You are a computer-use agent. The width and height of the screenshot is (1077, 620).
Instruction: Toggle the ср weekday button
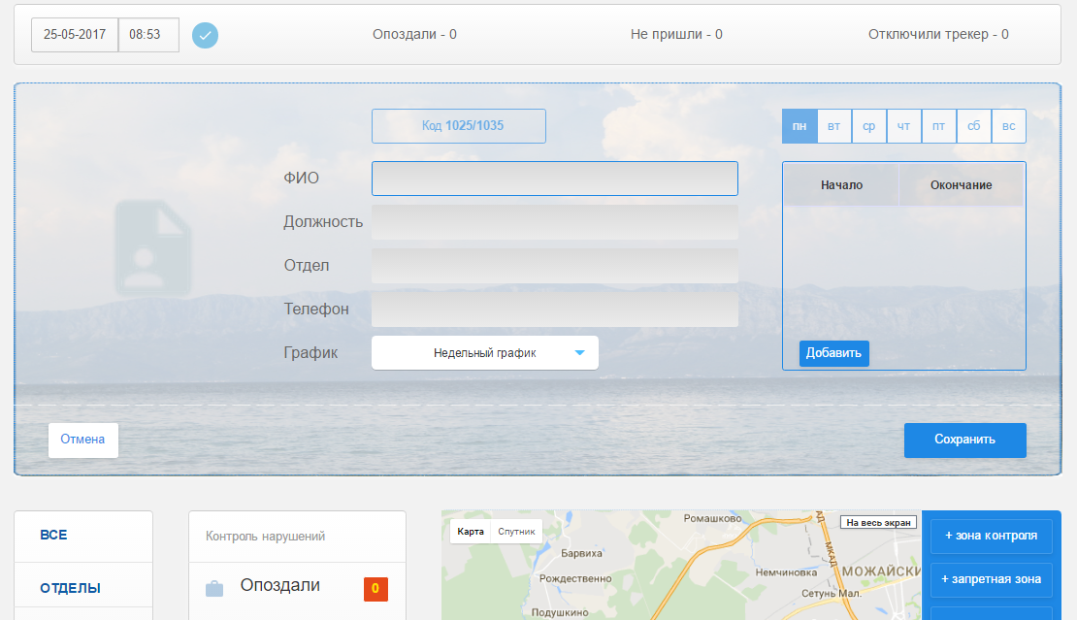(868, 126)
